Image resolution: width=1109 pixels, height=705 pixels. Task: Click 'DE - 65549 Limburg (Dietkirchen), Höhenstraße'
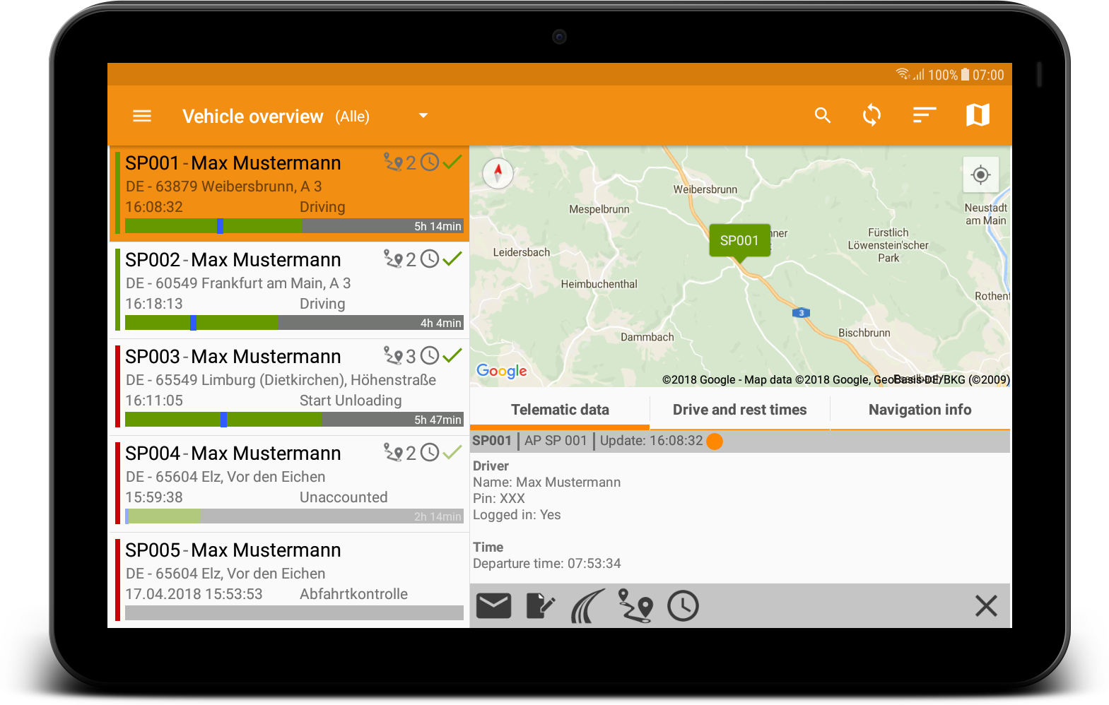pos(281,380)
